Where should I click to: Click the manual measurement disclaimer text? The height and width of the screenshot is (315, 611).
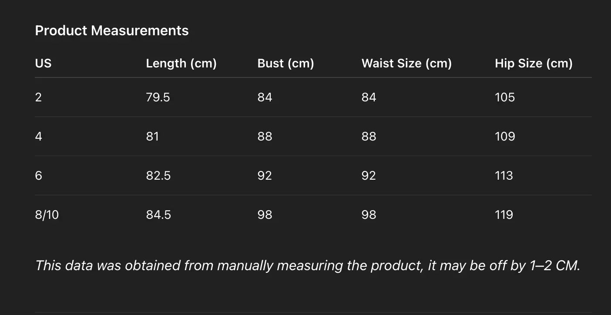(307, 265)
